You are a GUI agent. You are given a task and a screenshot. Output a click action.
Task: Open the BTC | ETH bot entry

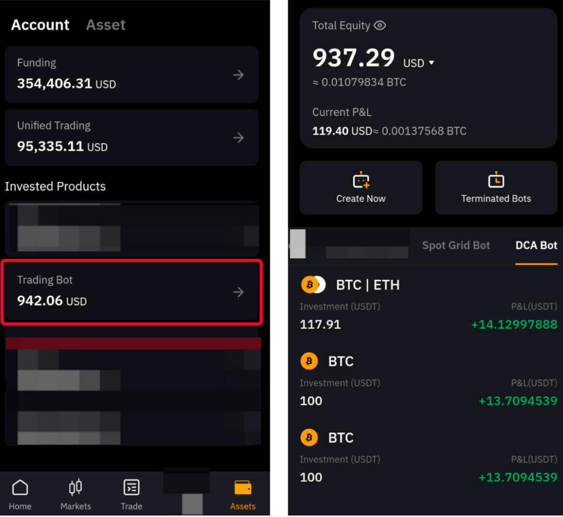click(368, 285)
